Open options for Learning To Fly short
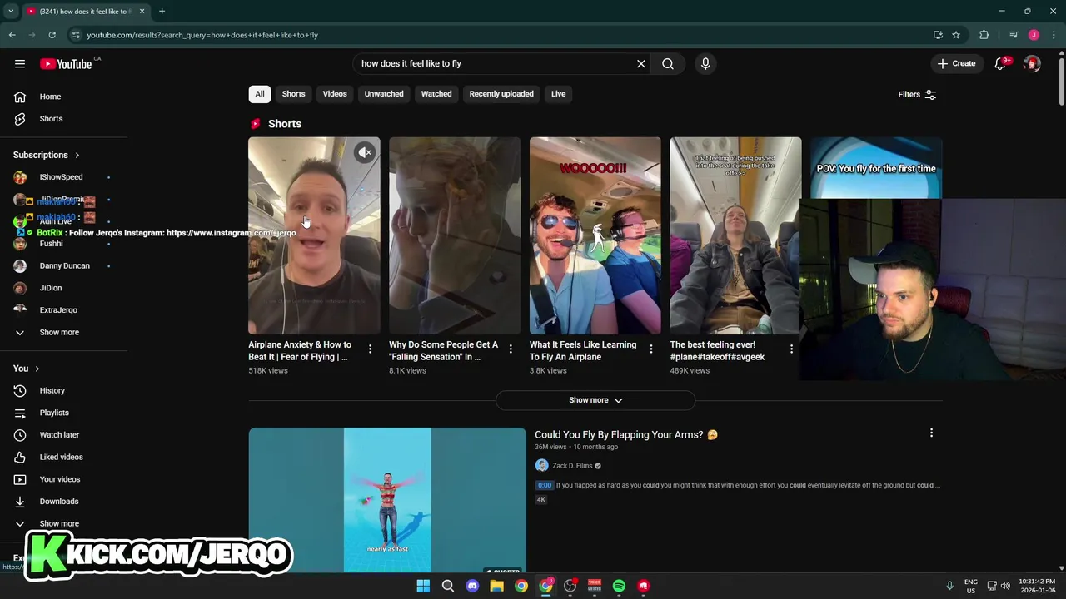Screen dimensions: 1066x599 (651, 349)
